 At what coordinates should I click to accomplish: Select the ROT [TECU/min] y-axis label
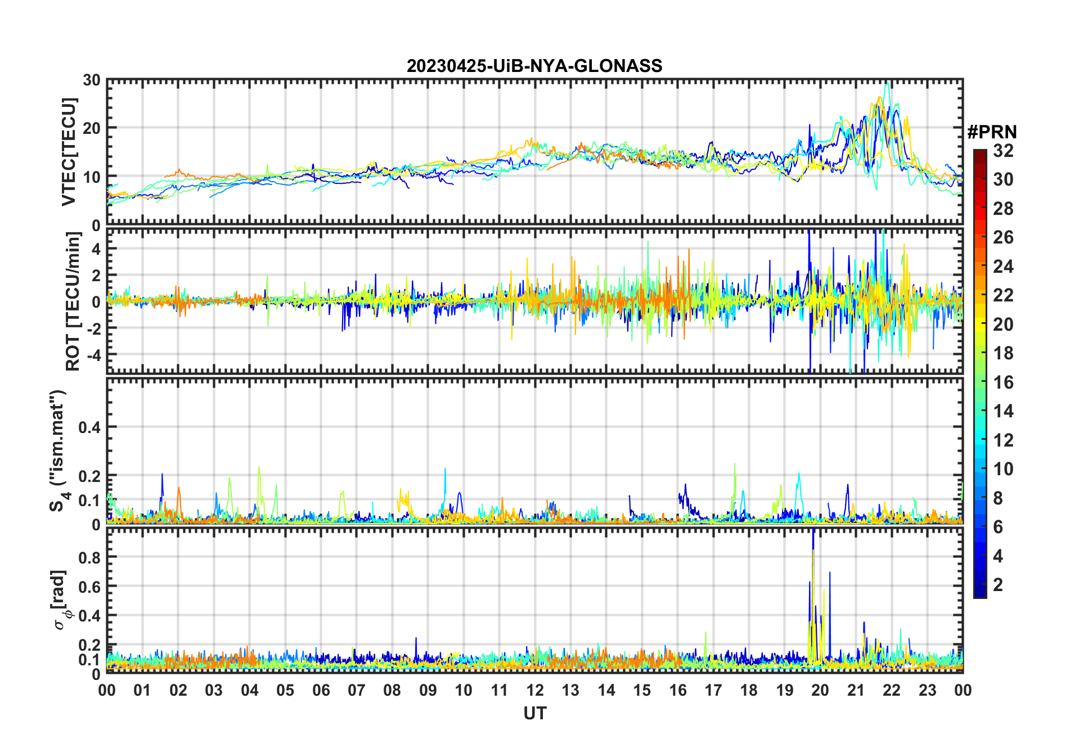(x=73, y=301)
